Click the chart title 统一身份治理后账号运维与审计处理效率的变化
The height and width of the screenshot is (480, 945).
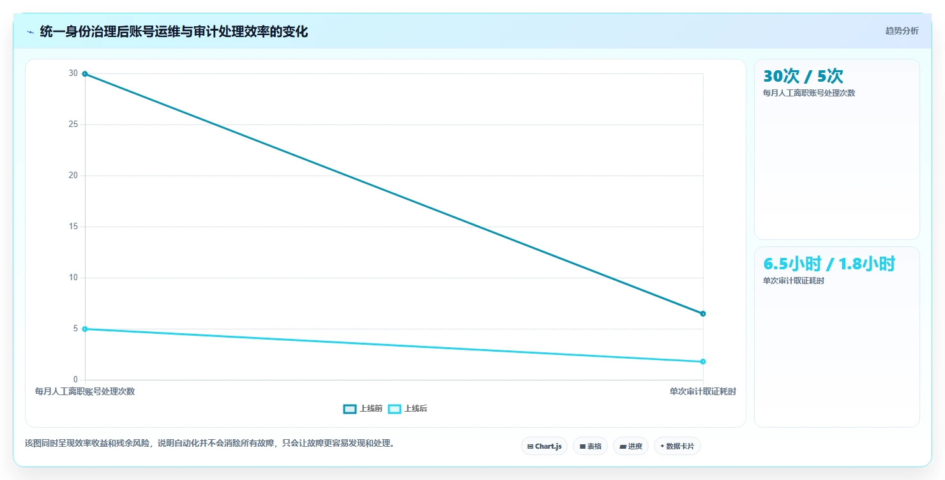point(174,32)
